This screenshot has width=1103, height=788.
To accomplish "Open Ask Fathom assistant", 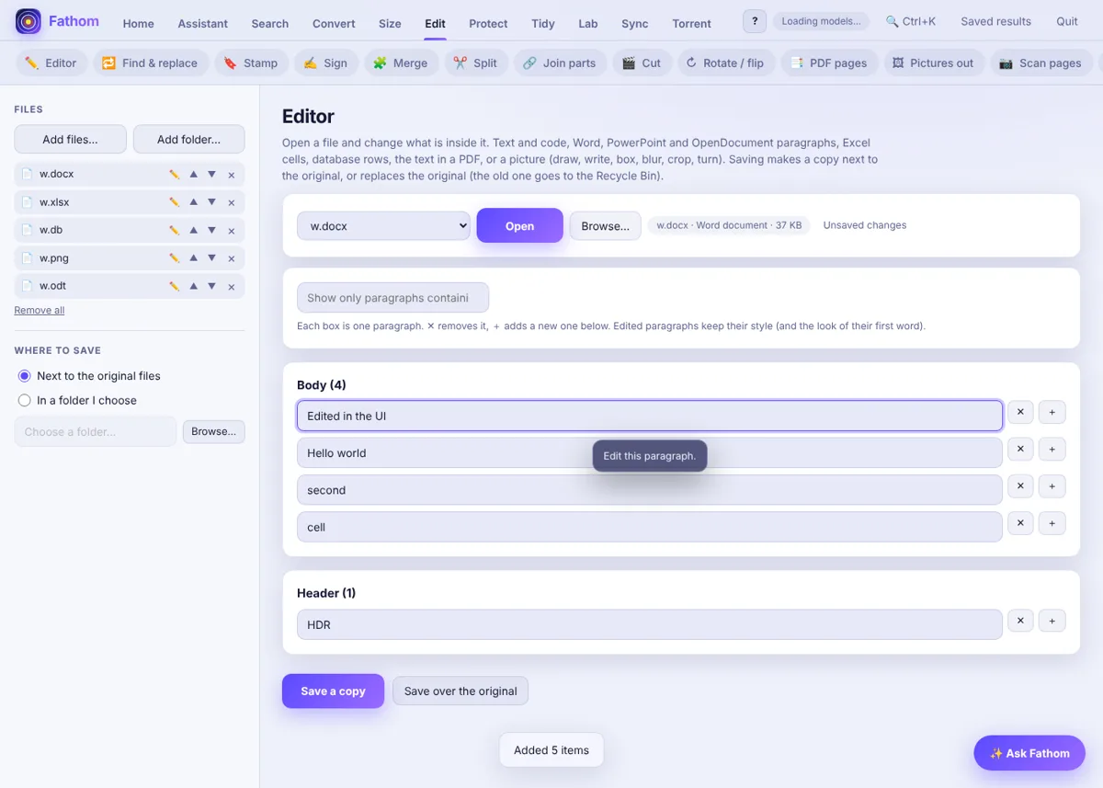I will point(1029,753).
